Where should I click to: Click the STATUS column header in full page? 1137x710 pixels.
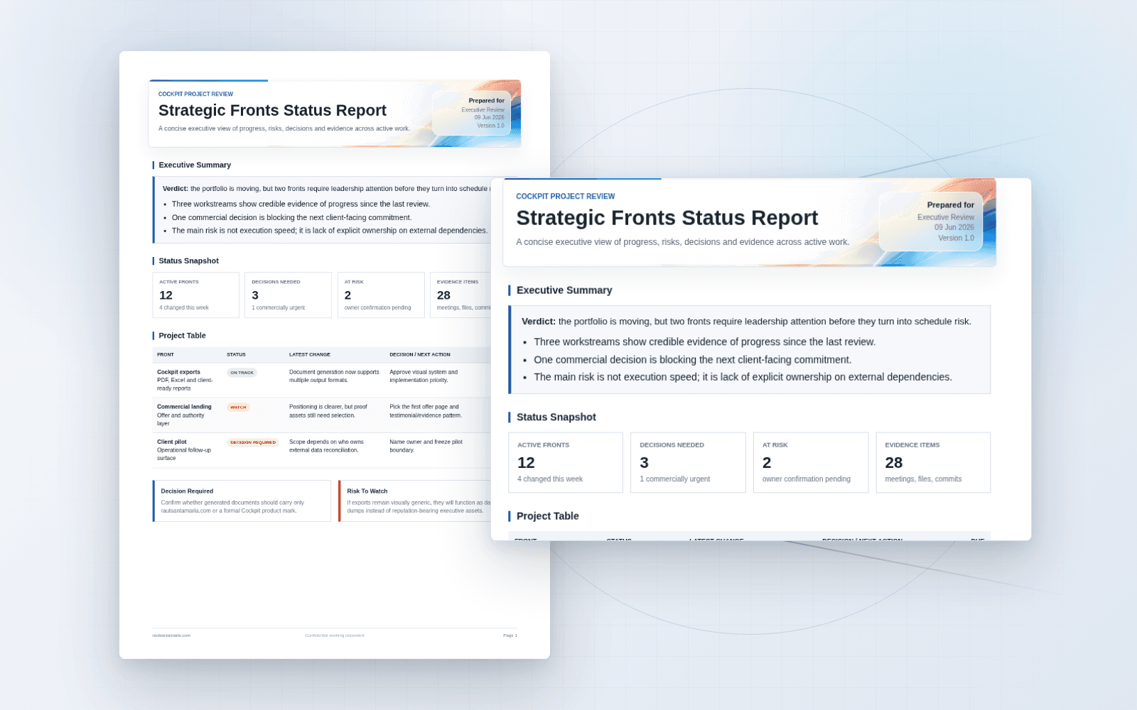236,354
